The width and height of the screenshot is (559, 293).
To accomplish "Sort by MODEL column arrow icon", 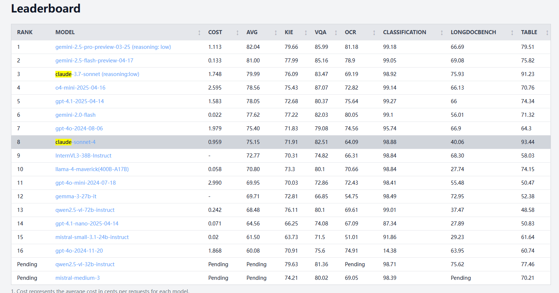I will tap(199, 33).
